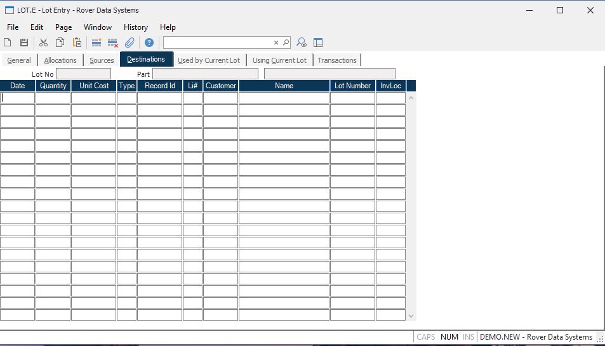
Task: Select the Used by Current Lot tab
Action: pyautogui.click(x=209, y=60)
